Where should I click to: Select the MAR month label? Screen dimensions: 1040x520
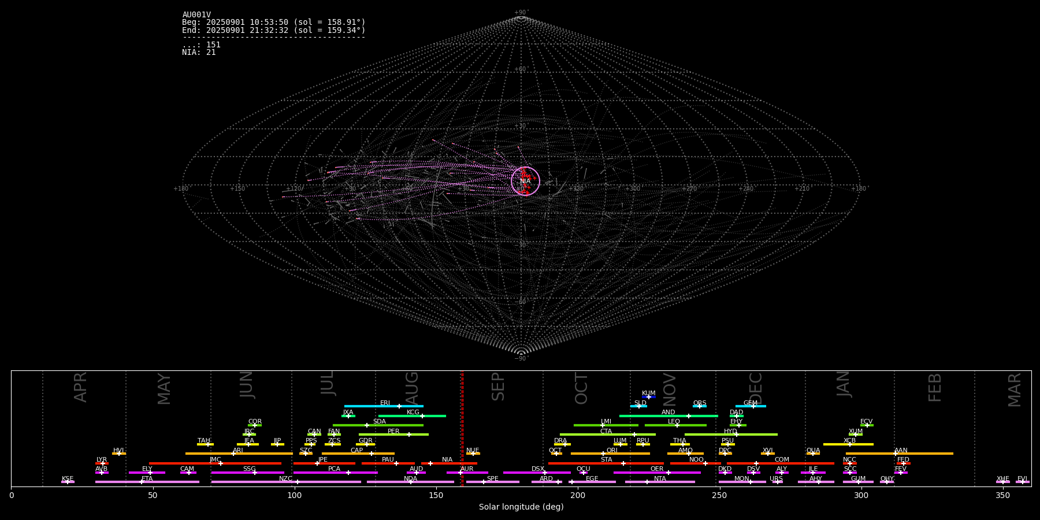[x=1015, y=390]
